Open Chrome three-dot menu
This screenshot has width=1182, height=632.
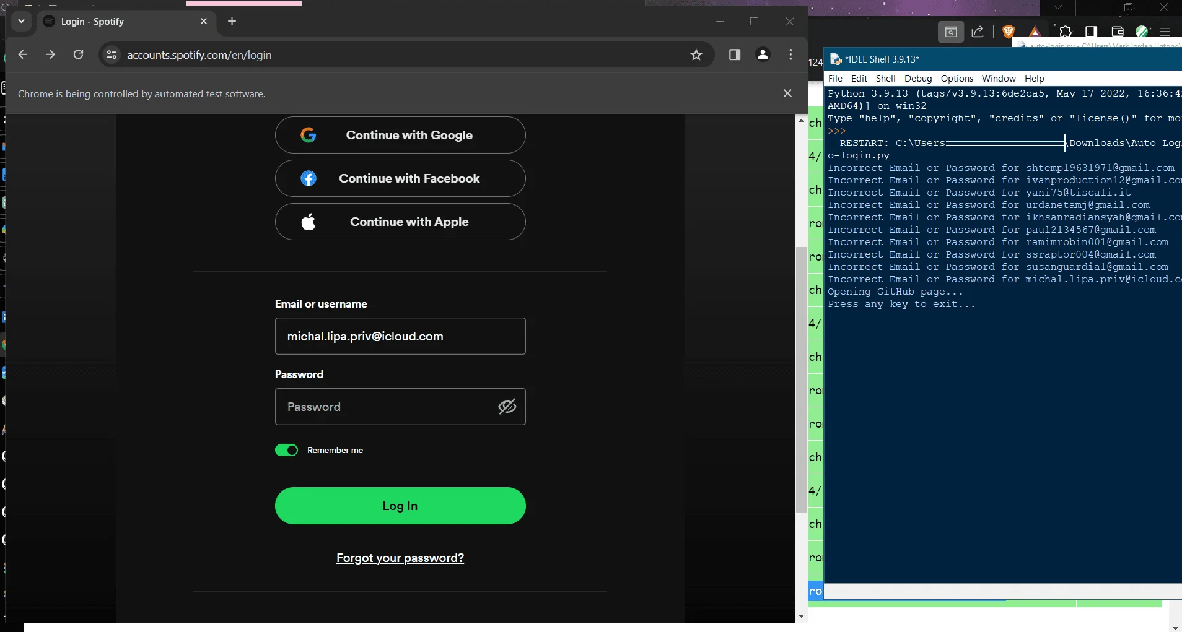coord(790,54)
